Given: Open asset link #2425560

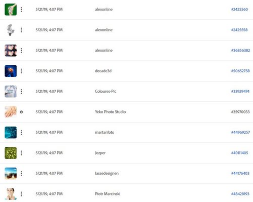Looking at the screenshot, I should pos(239,9).
